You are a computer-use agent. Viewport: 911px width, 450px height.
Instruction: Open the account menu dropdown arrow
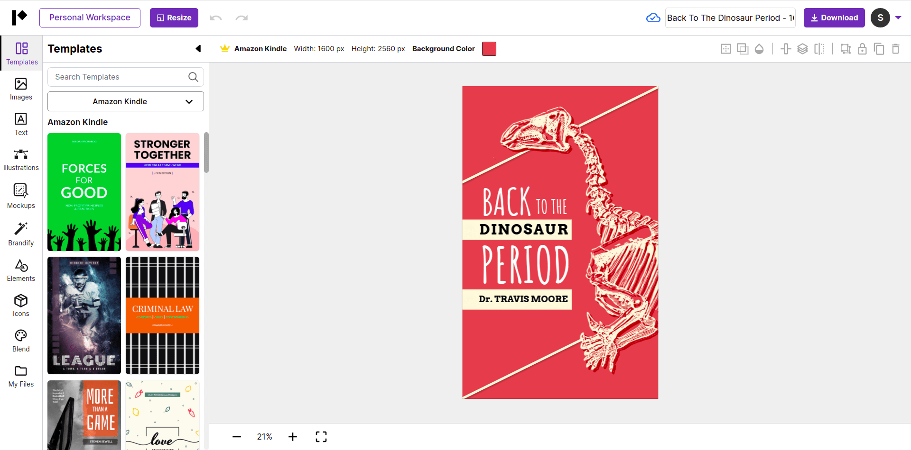click(898, 18)
